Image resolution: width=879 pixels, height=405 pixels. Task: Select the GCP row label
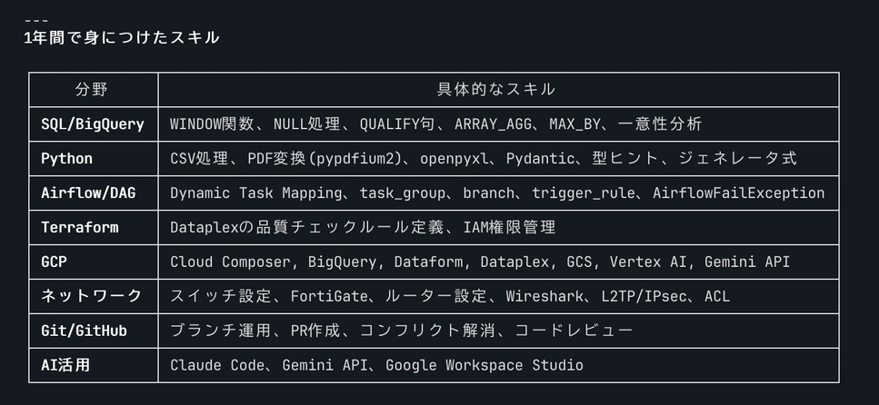click(x=54, y=262)
